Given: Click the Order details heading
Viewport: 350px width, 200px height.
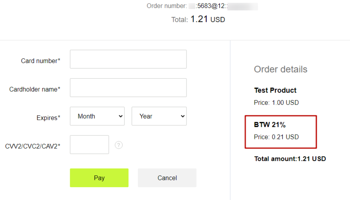Looking at the screenshot, I should (281, 69).
